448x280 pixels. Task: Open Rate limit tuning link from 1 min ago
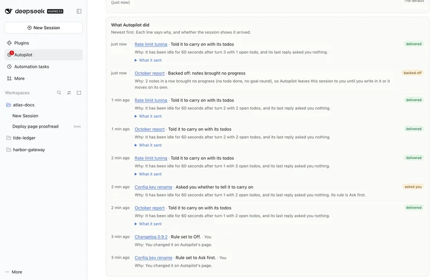[x=151, y=100]
